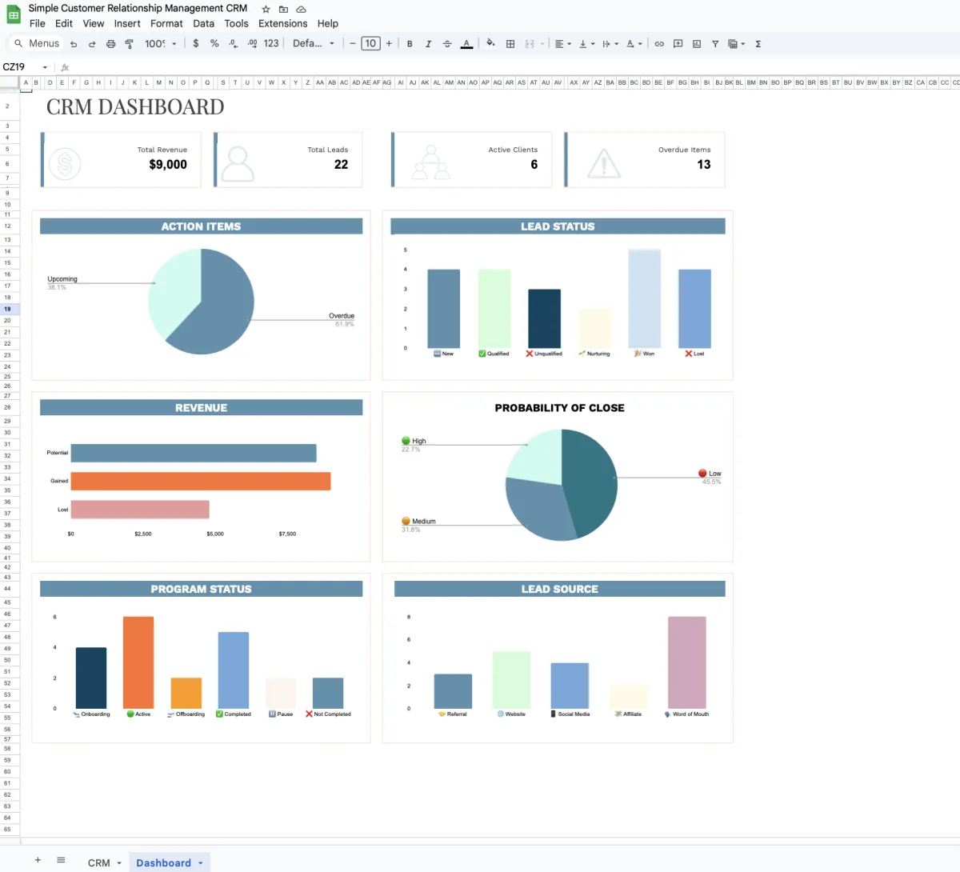
Task: Switch to the CRM sheet tab
Action: click(98, 863)
